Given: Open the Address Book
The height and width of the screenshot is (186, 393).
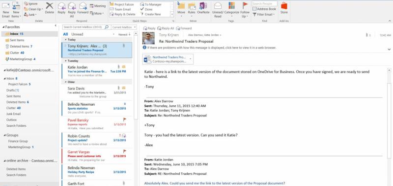Looking at the screenshot, I should pos(264,9).
